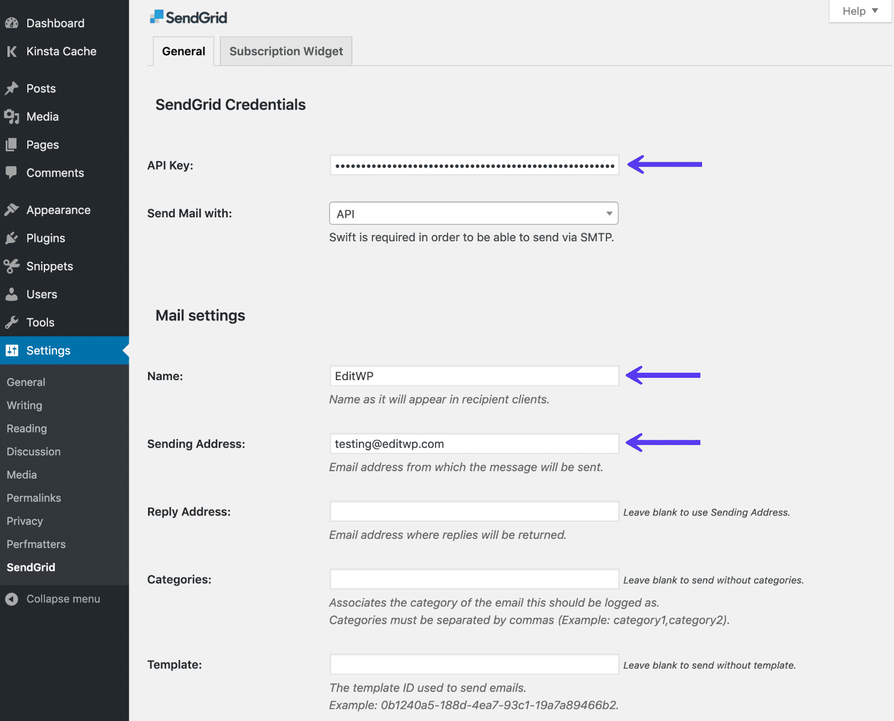Screen dimensions: 894x721
Task: Open the Perfmatters settings link
Action: [x=36, y=544]
